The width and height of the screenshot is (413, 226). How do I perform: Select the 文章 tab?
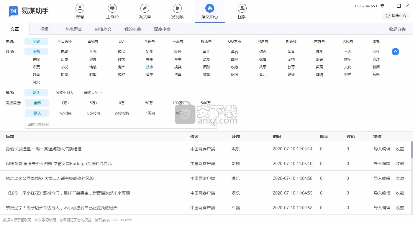coord(15,29)
